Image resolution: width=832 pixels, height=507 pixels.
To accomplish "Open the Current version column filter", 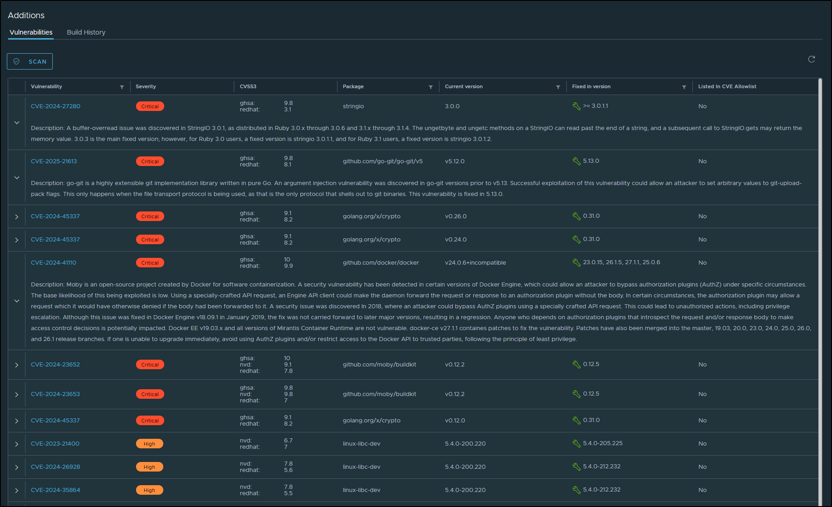I will point(558,87).
